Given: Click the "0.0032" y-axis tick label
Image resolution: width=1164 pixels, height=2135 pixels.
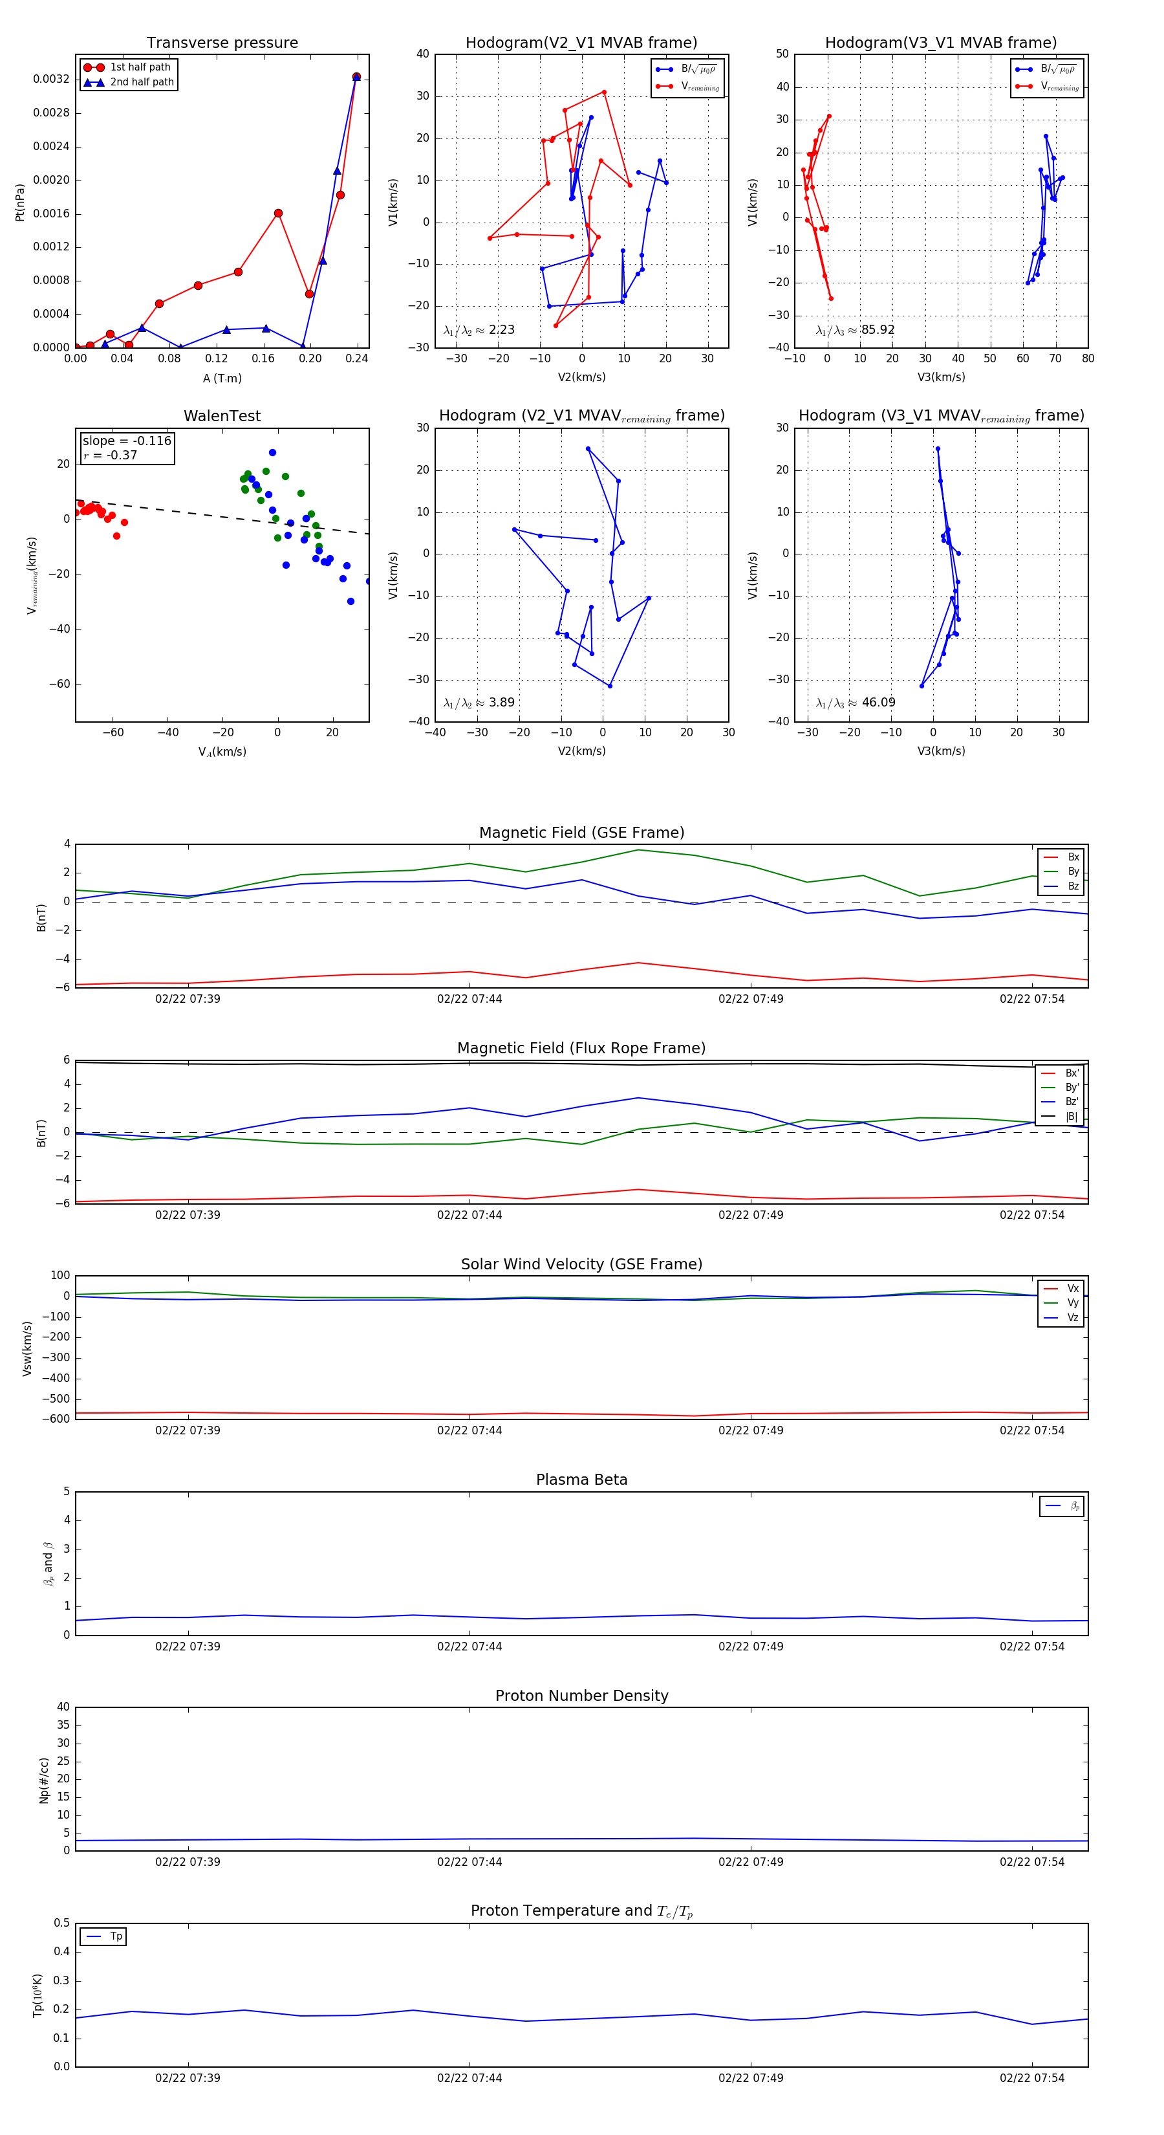Looking at the screenshot, I should [x=51, y=79].
